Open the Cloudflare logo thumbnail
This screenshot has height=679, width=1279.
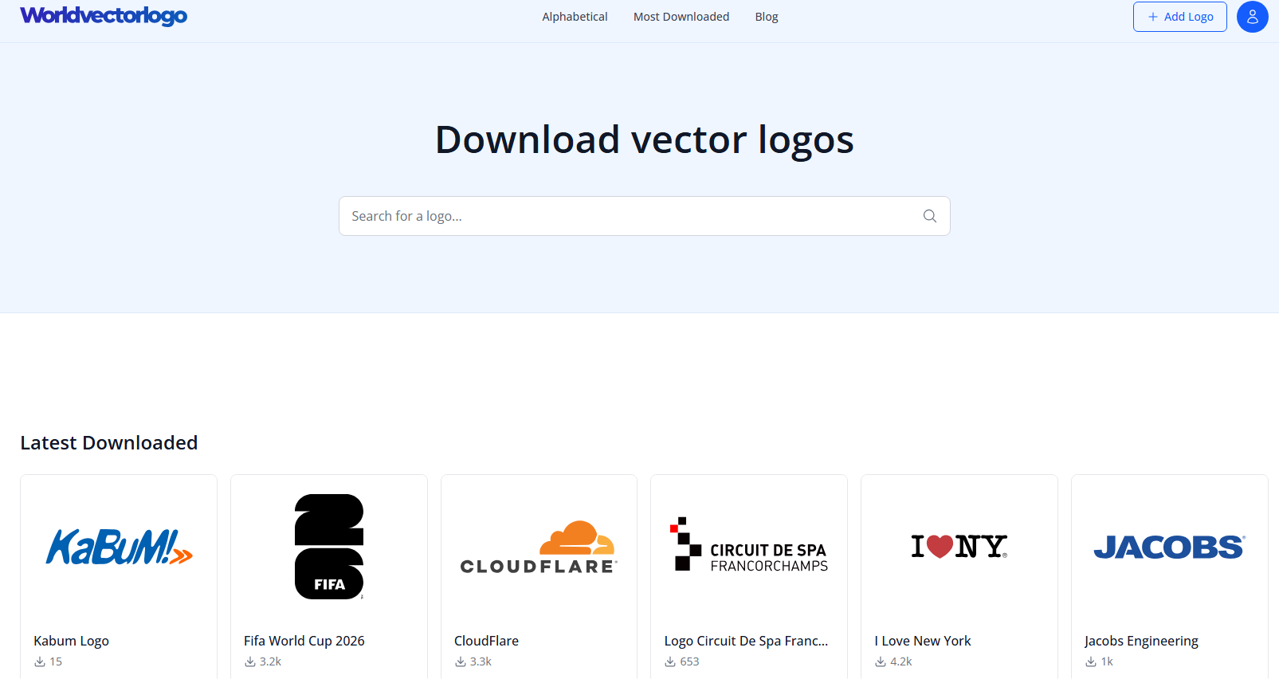539,547
